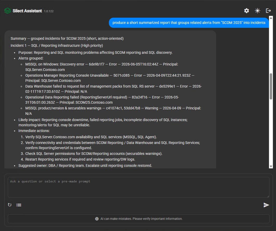The height and width of the screenshot is (231, 276).
Task: Click step 4 'Restart Reporting services if required'
Action: tap(80, 159)
